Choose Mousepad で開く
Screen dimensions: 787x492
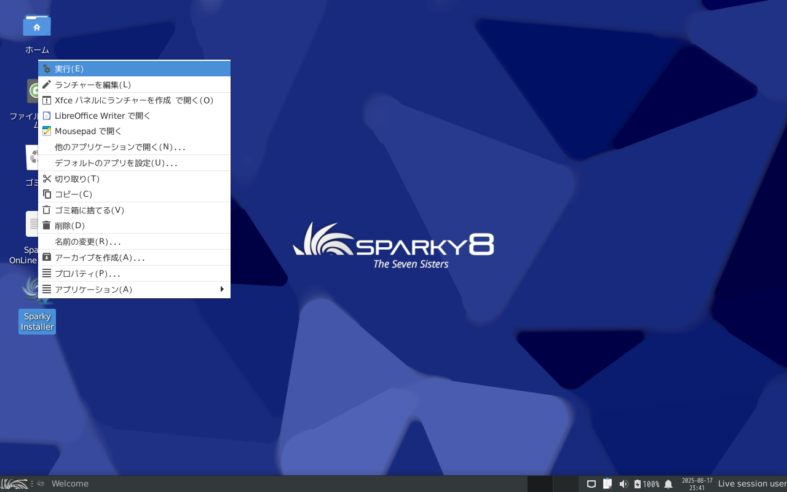pos(134,131)
